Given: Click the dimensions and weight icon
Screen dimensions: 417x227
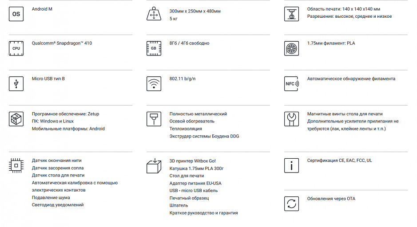Looking at the screenshot, I should 154,14.
